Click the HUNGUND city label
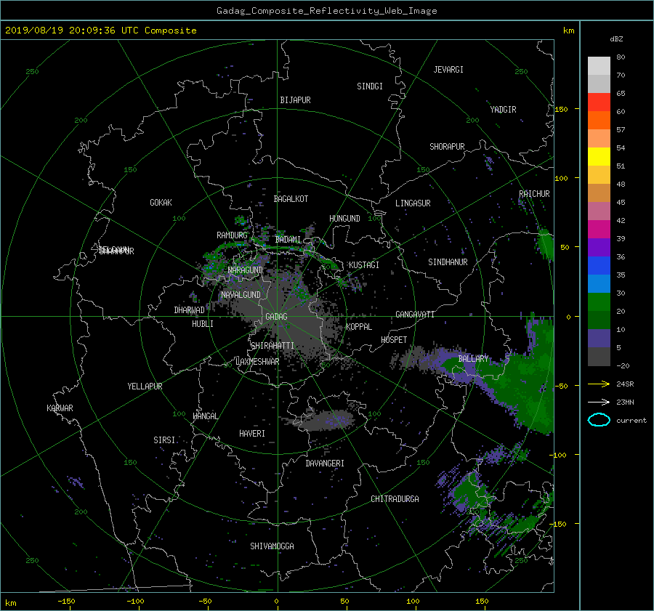The height and width of the screenshot is (611, 654). tap(344, 219)
